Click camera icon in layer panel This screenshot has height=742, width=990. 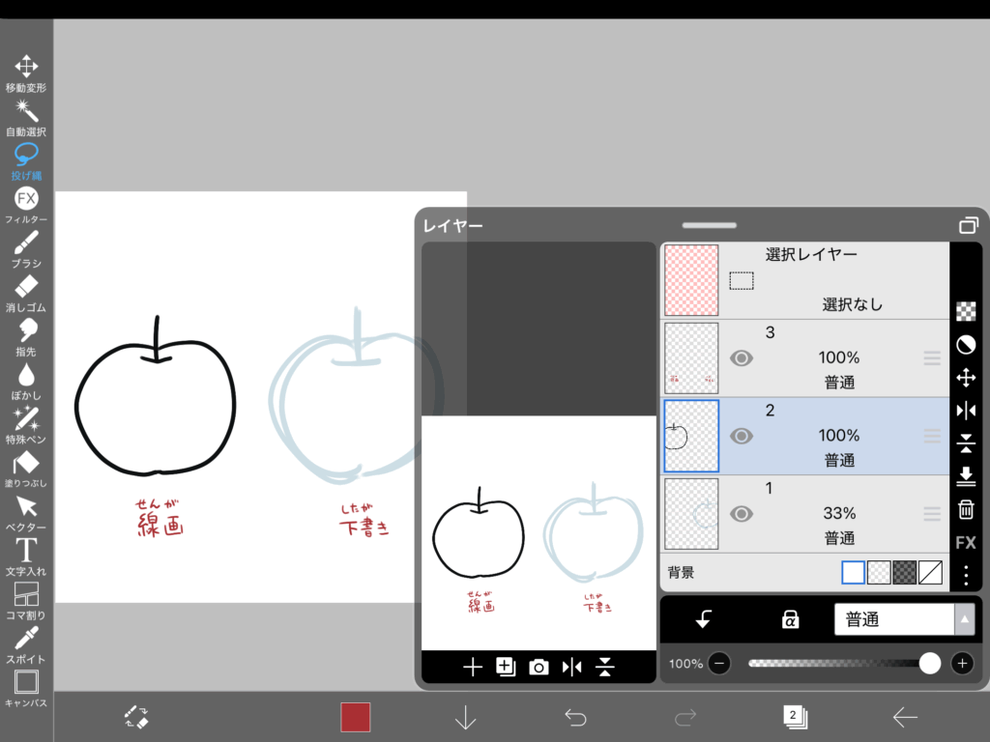[x=539, y=667]
